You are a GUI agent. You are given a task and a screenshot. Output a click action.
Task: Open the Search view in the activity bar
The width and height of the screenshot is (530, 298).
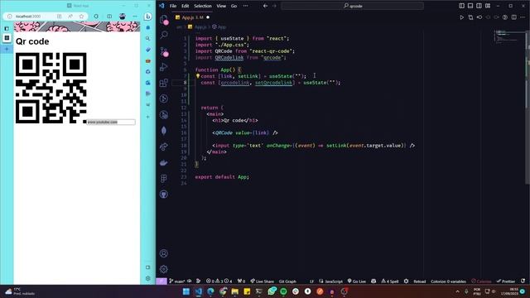tap(164, 35)
